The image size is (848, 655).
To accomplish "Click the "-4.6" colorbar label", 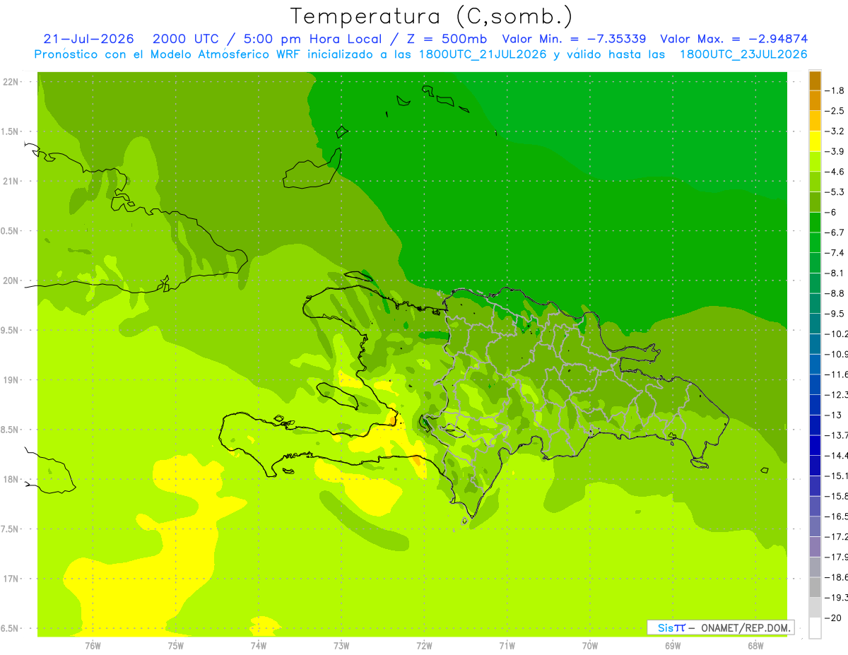I will [835, 172].
